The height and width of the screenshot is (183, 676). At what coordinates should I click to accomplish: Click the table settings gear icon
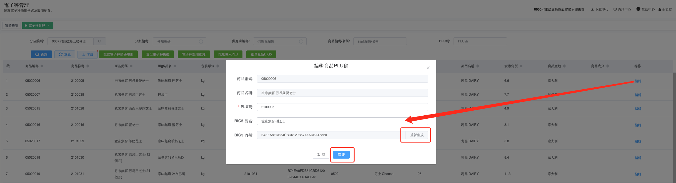tap(8, 66)
